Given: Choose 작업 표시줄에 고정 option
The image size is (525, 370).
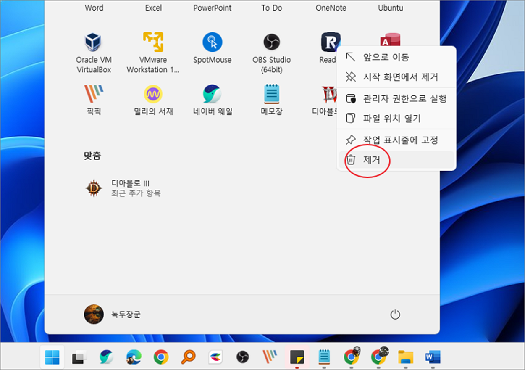Looking at the screenshot, I should (x=396, y=140).
